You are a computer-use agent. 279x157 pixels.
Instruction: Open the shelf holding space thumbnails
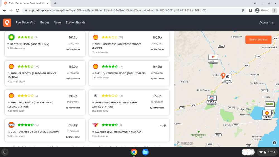point(248,152)
